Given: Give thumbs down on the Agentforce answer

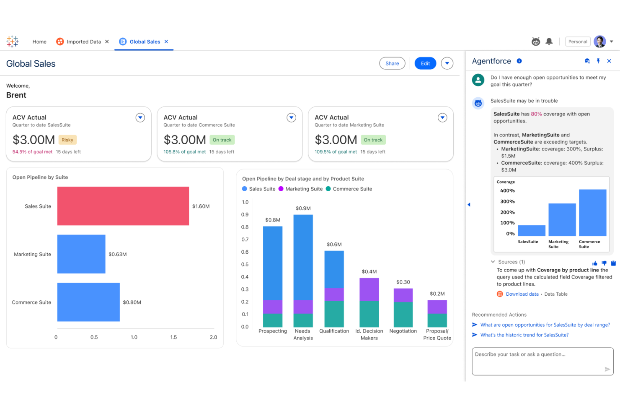Looking at the screenshot, I should click(x=604, y=263).
